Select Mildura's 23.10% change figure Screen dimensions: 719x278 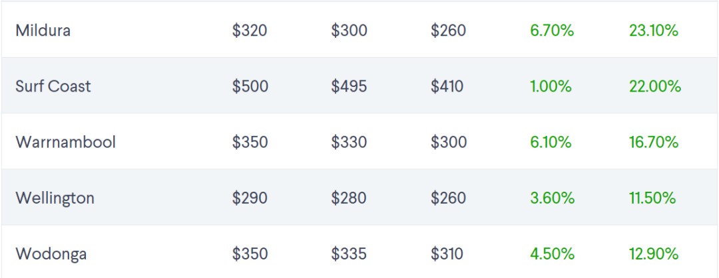[653, 31]
